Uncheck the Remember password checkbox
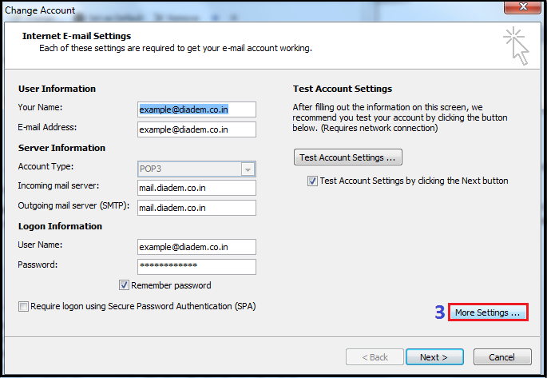 [x=125, y=285]
